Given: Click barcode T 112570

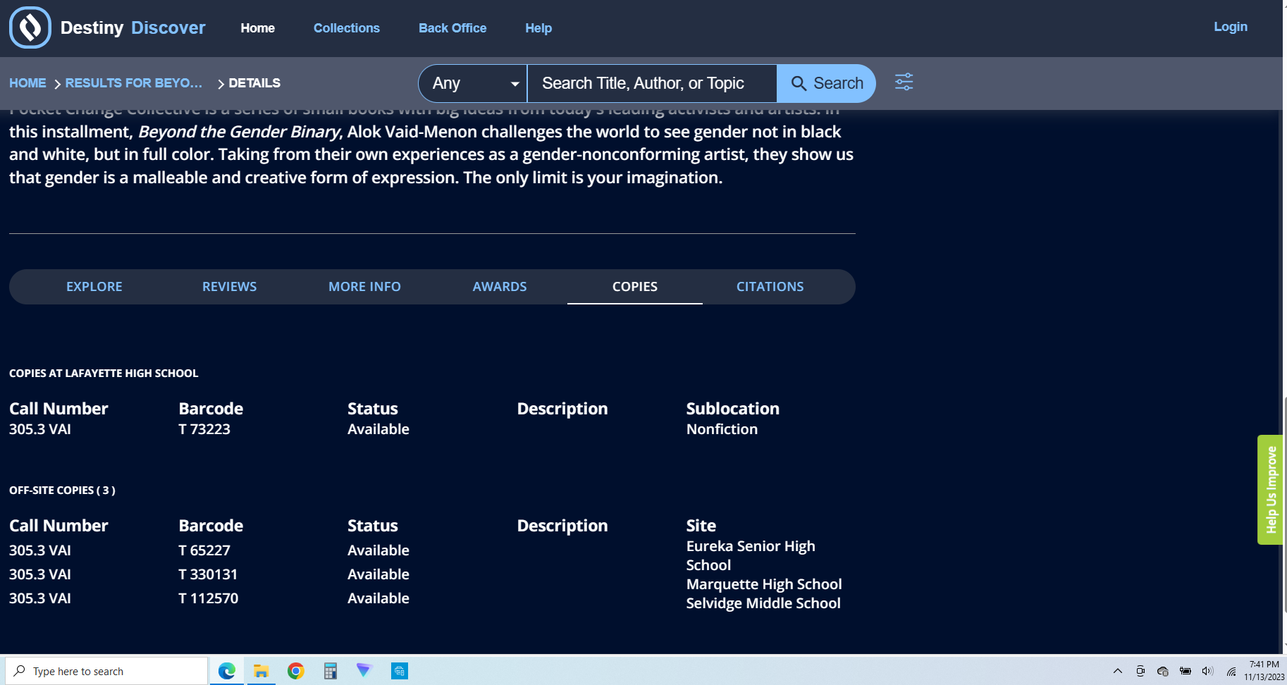Looking at the screenshot, I should click(x=209, y=598).
